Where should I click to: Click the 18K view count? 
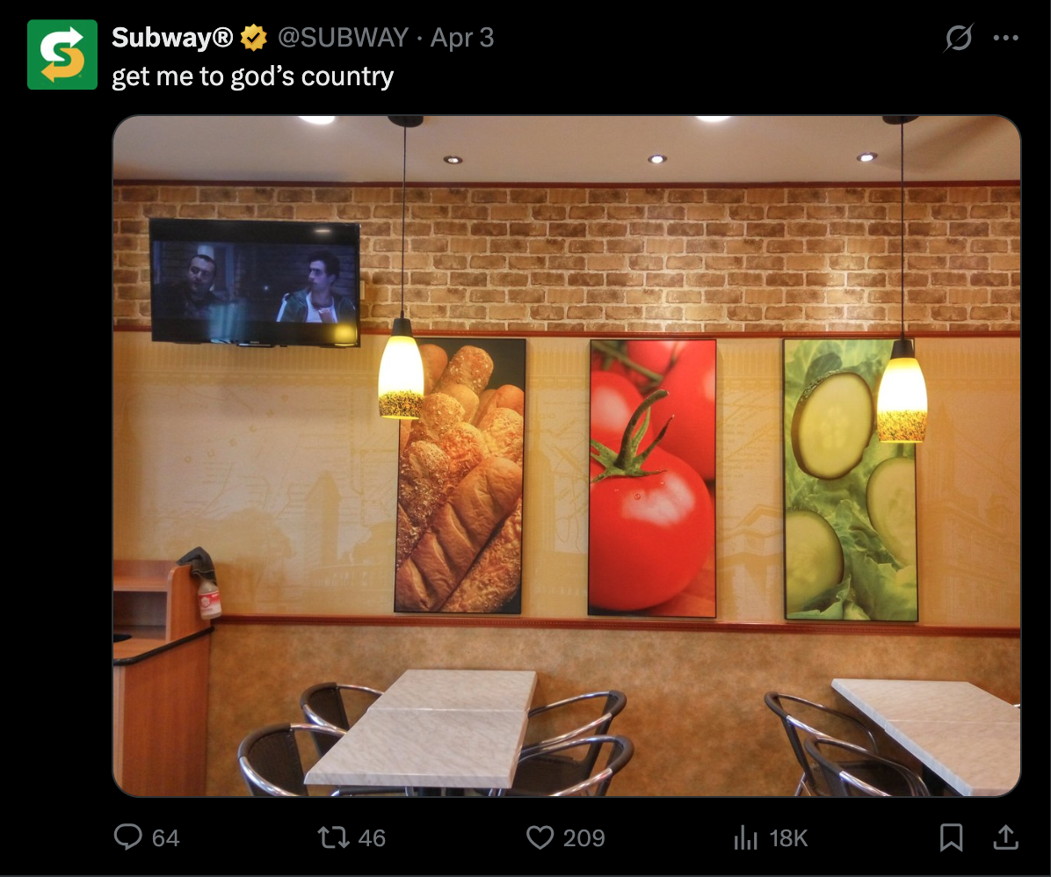(788, 838)
